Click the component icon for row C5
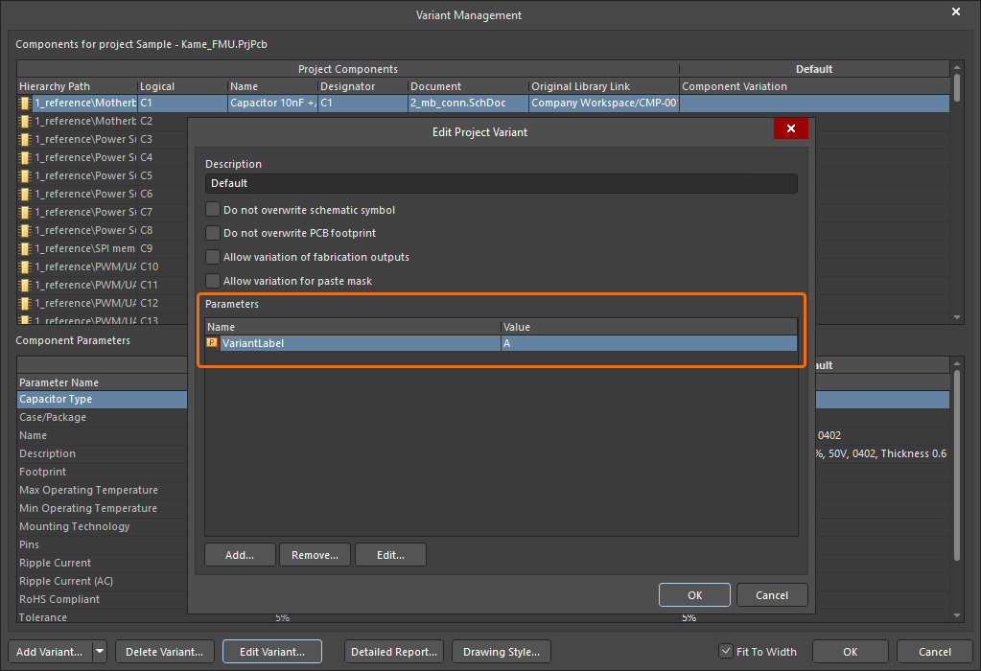 point(25,175)
